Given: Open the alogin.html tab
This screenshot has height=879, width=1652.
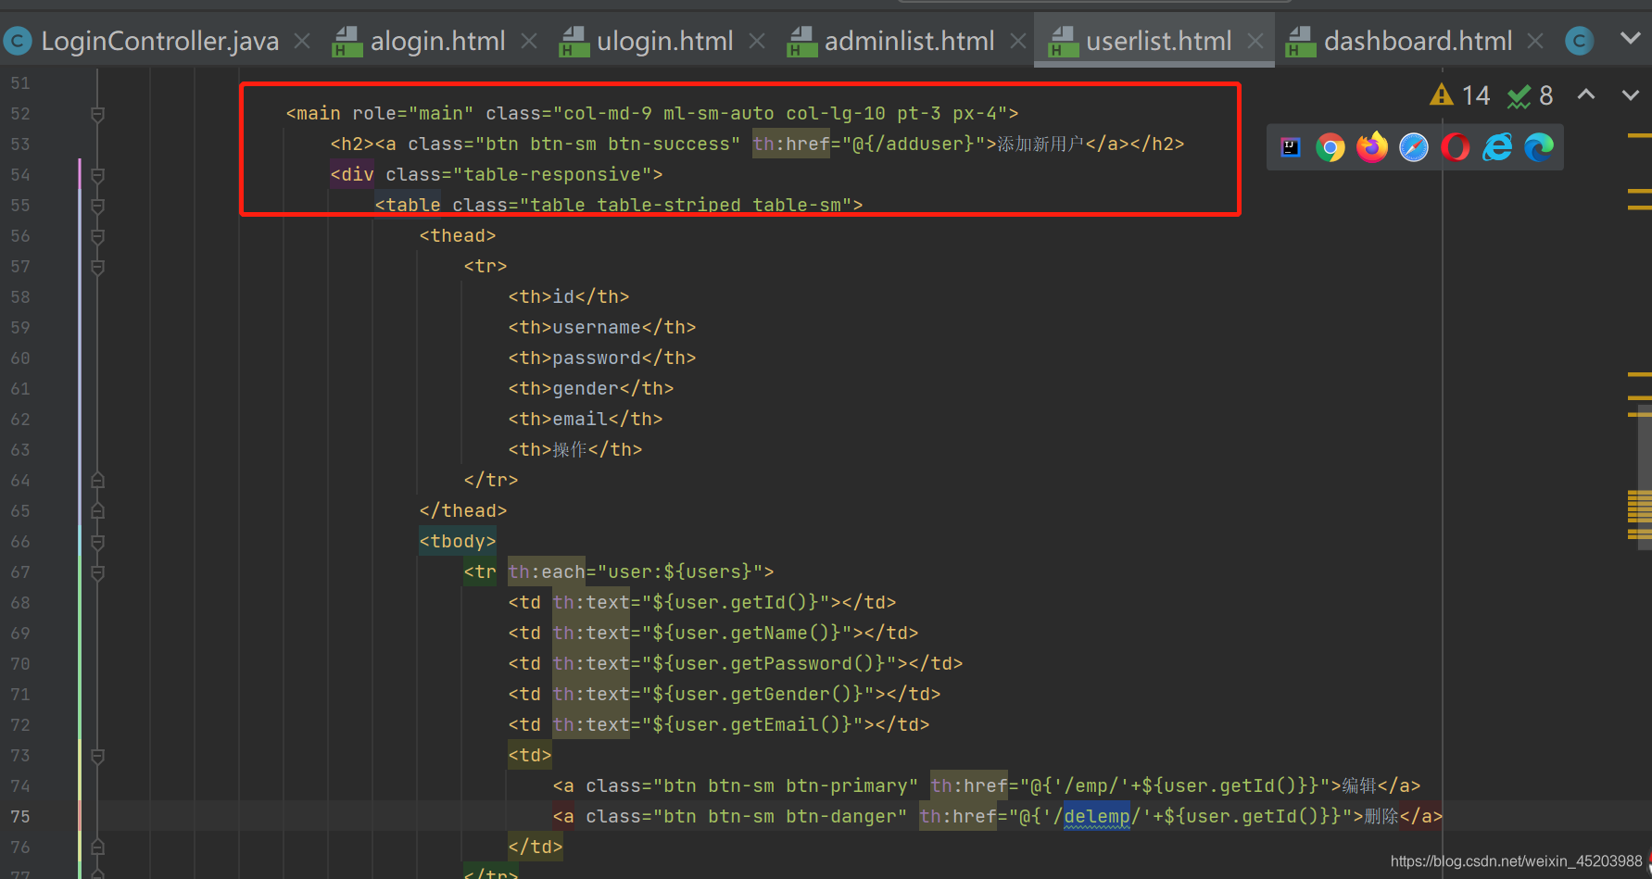Looking at the screenshot, I should pyautogui.click(x=437, y=41).
